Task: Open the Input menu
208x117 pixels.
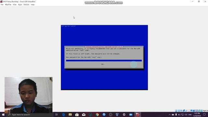Action: coord(20,5)
